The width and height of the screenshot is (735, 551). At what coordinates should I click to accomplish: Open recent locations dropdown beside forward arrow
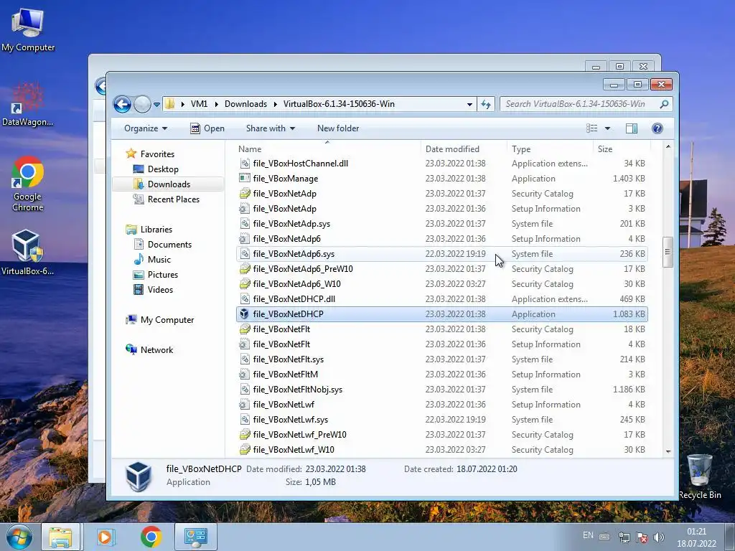tap(156, 105)
